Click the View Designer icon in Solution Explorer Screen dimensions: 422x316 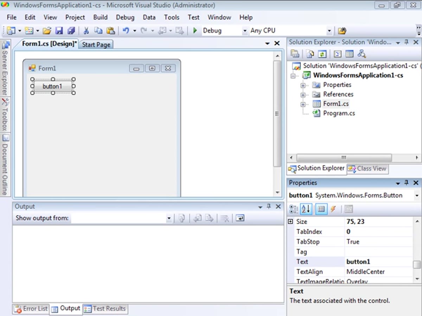[x=349, y=54]
